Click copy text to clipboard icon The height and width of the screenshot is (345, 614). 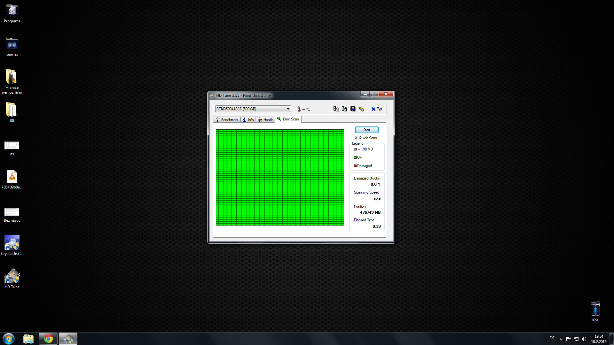[336, 109]
